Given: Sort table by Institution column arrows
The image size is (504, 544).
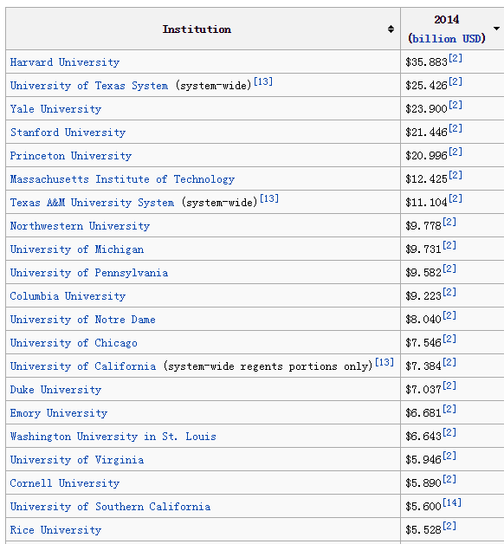Looking at the screenshot, I should [391, 29].
